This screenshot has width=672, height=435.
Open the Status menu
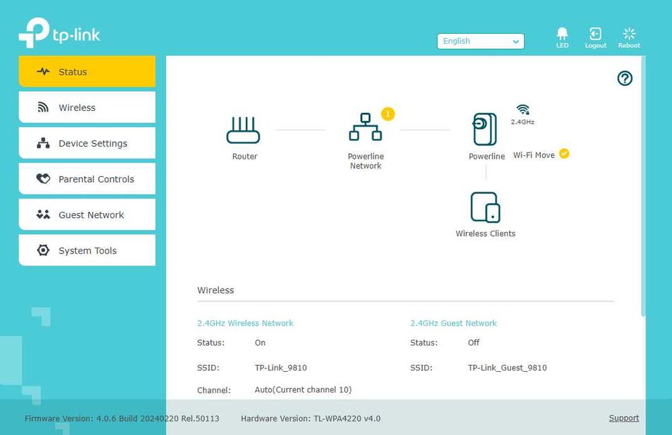click(x=87, y=71)
